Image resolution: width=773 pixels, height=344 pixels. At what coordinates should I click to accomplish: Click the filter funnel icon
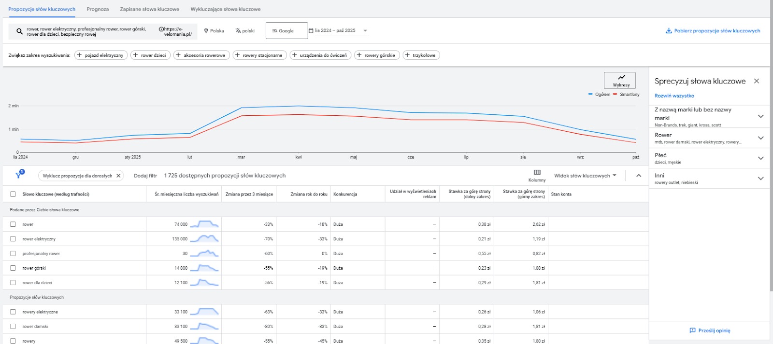click(19, 175)
